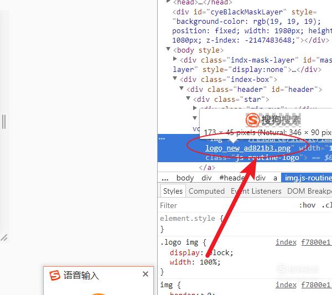Viewport: 332px width, 295px height.
Task: Open the Event Listeners tab
Action: pyautogui.click(x=256, y=191)
